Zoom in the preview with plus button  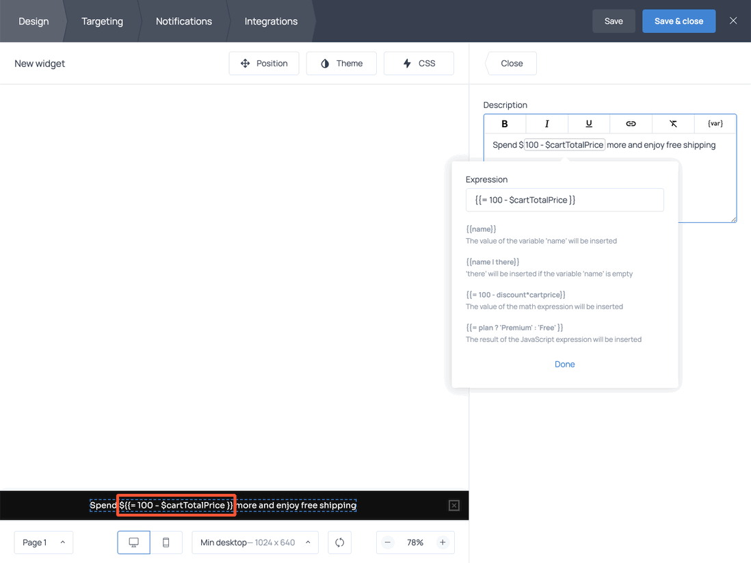click(443, 542)
